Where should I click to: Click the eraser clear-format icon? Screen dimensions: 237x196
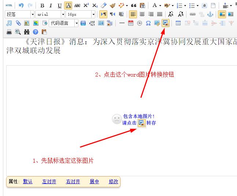[x=104, y=5]
